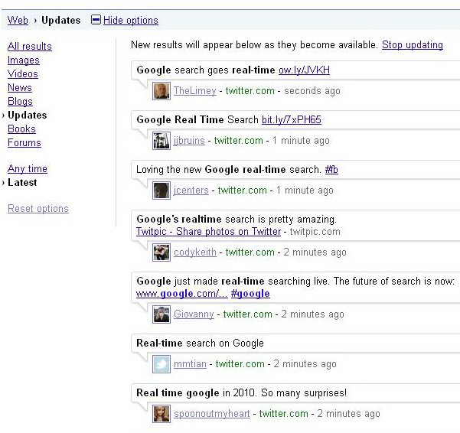This screenshot has height=433, width=460.
Task: Open jjbruins' avatar thumbnail
Action: point(161,141)
